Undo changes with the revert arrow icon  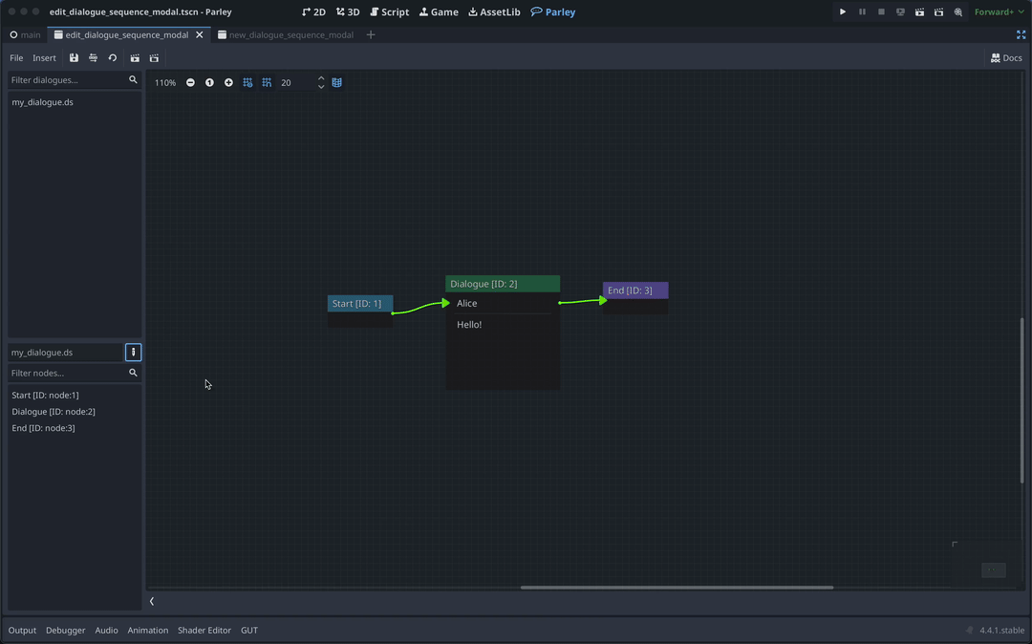[x=112, y=57]
